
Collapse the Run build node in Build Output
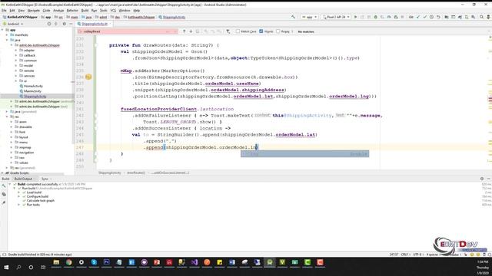[15, 189]
